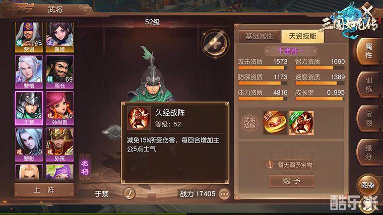Switch to the 基础属性 tab
Image resolution: width=383 pixels, height=215 pixels.
[260, 36]
